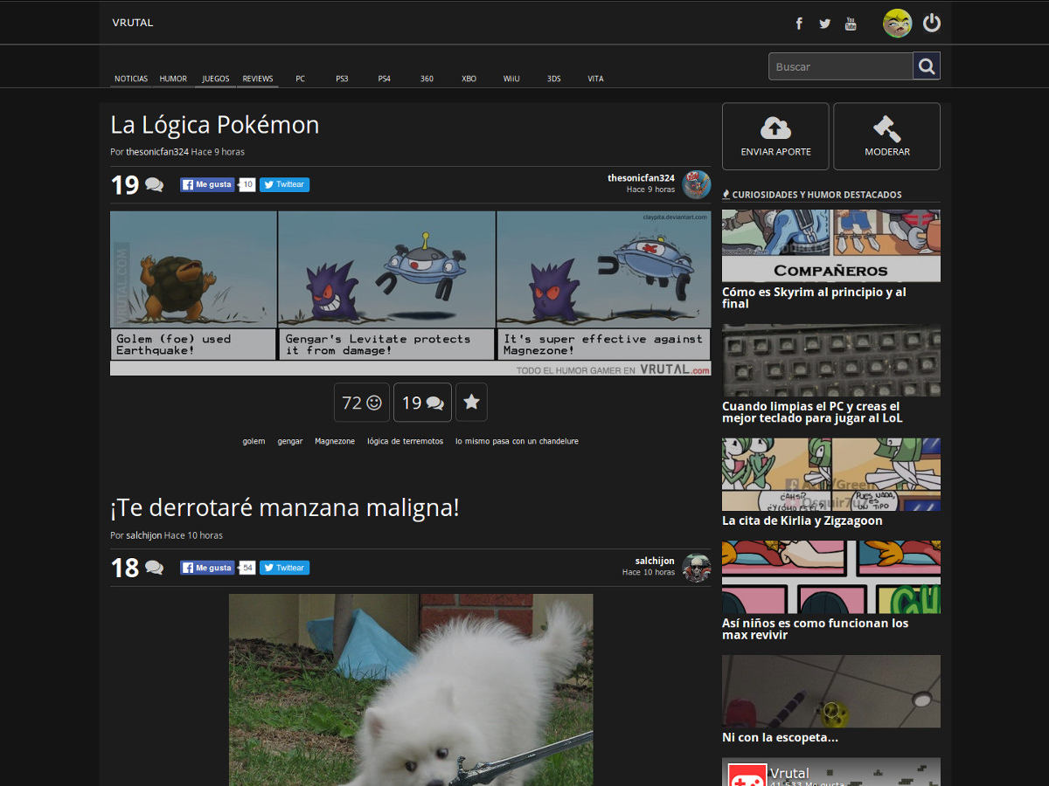The image size is (1049, 786).
Task: Open author link salchijon under manzana title
Action: click(144, 535)
